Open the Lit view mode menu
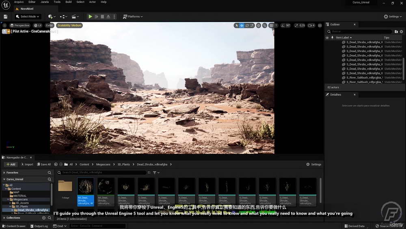Screen dimensions: 406x229 38,25
